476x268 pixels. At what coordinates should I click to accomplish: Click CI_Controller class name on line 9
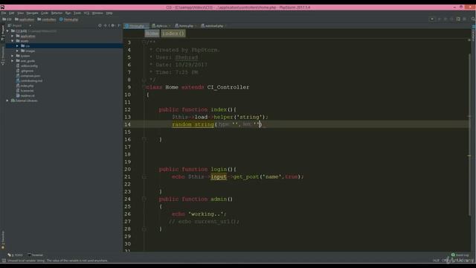point(228,87)
